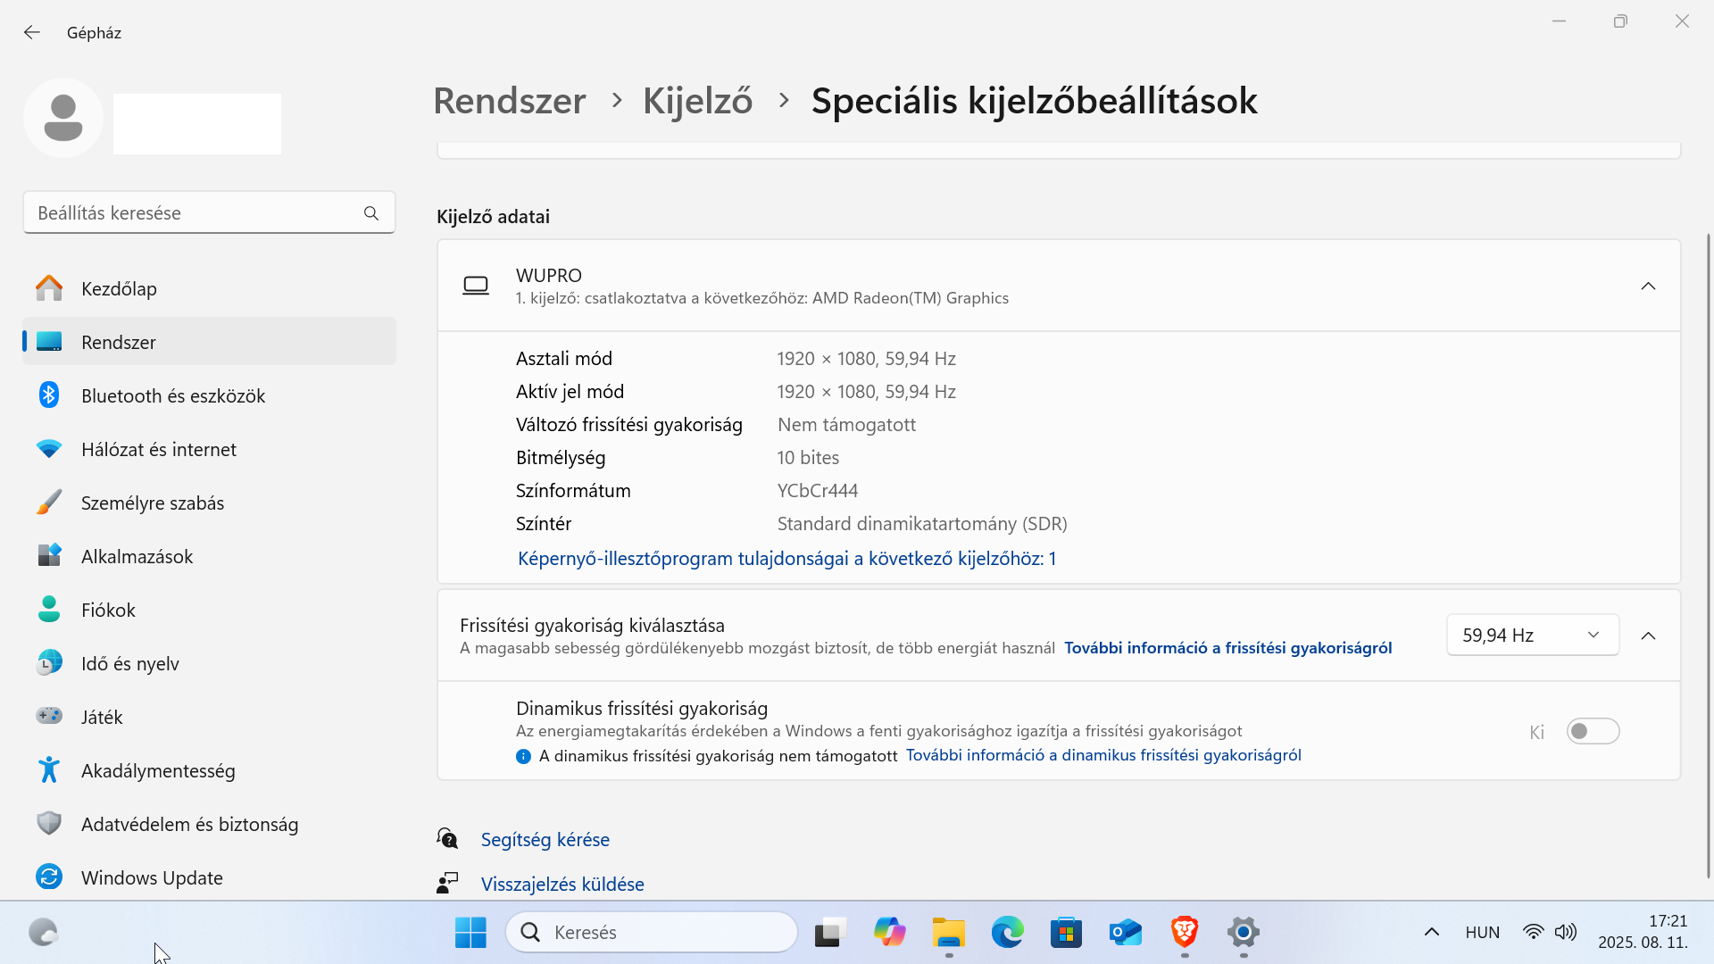Click Segítség kérése link
The image size is (1714, 964).
(545, 839)
